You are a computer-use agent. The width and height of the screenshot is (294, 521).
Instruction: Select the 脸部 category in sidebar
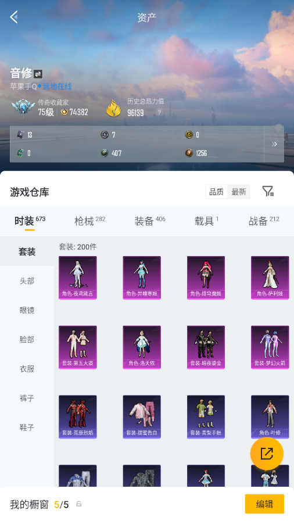pyautogui.click(x=27, y=340)
